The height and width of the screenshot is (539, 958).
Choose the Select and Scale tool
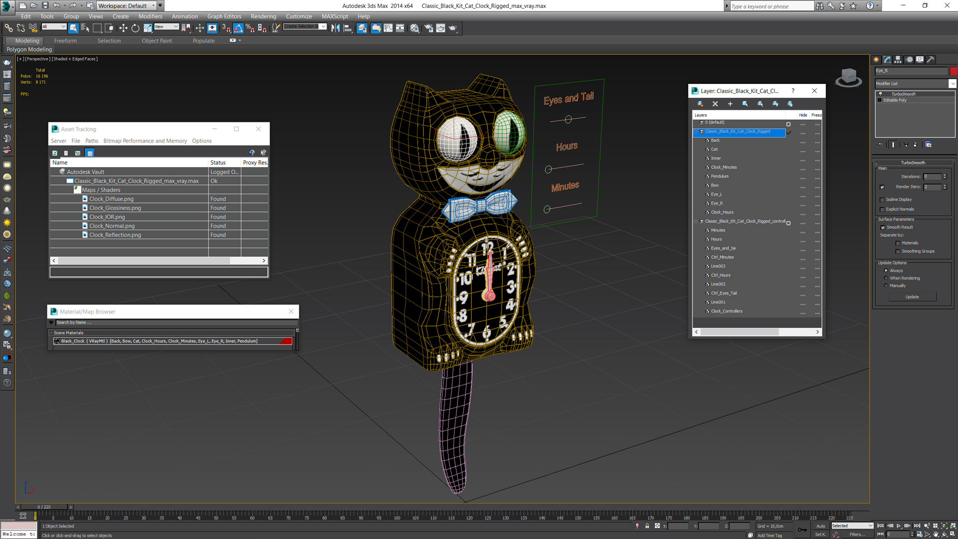(148, 28)
